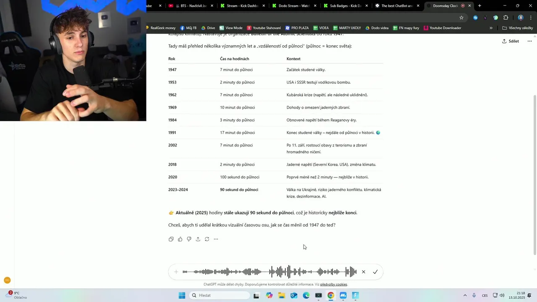Open the Youtube Stahovaní bookmark

click(x=264, y=28)
